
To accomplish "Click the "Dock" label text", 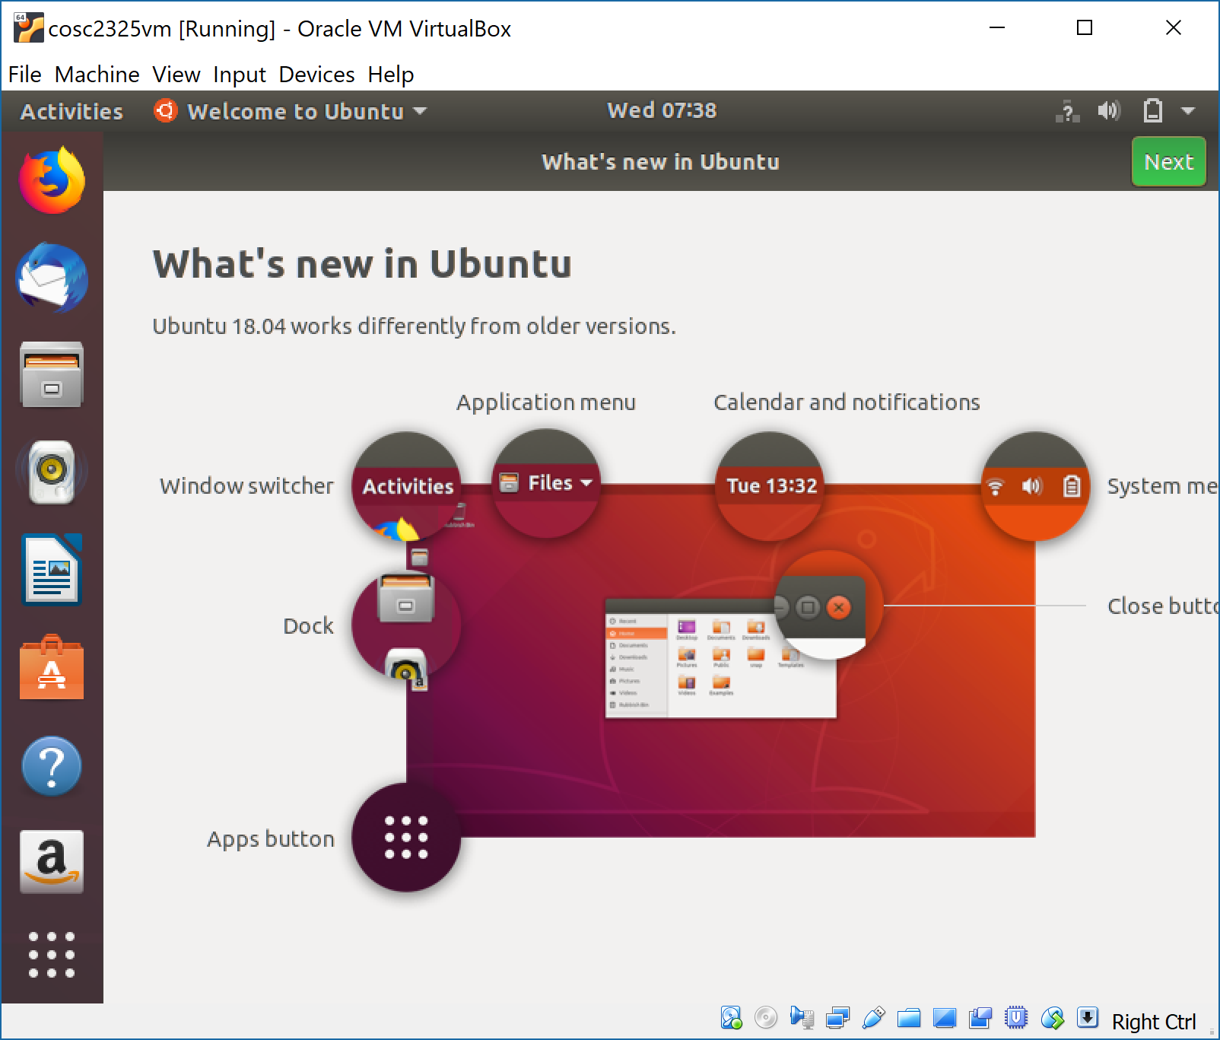I will (308, 626).
